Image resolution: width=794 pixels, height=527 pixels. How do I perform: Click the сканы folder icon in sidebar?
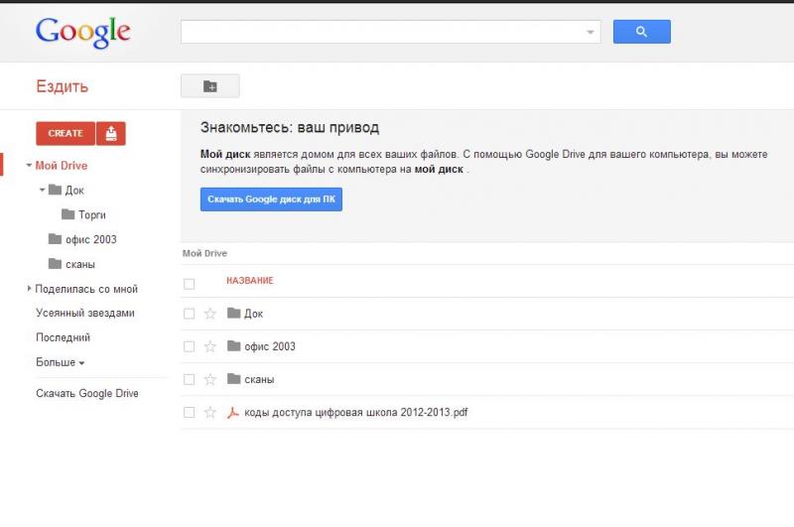click(x=55, y=263)
